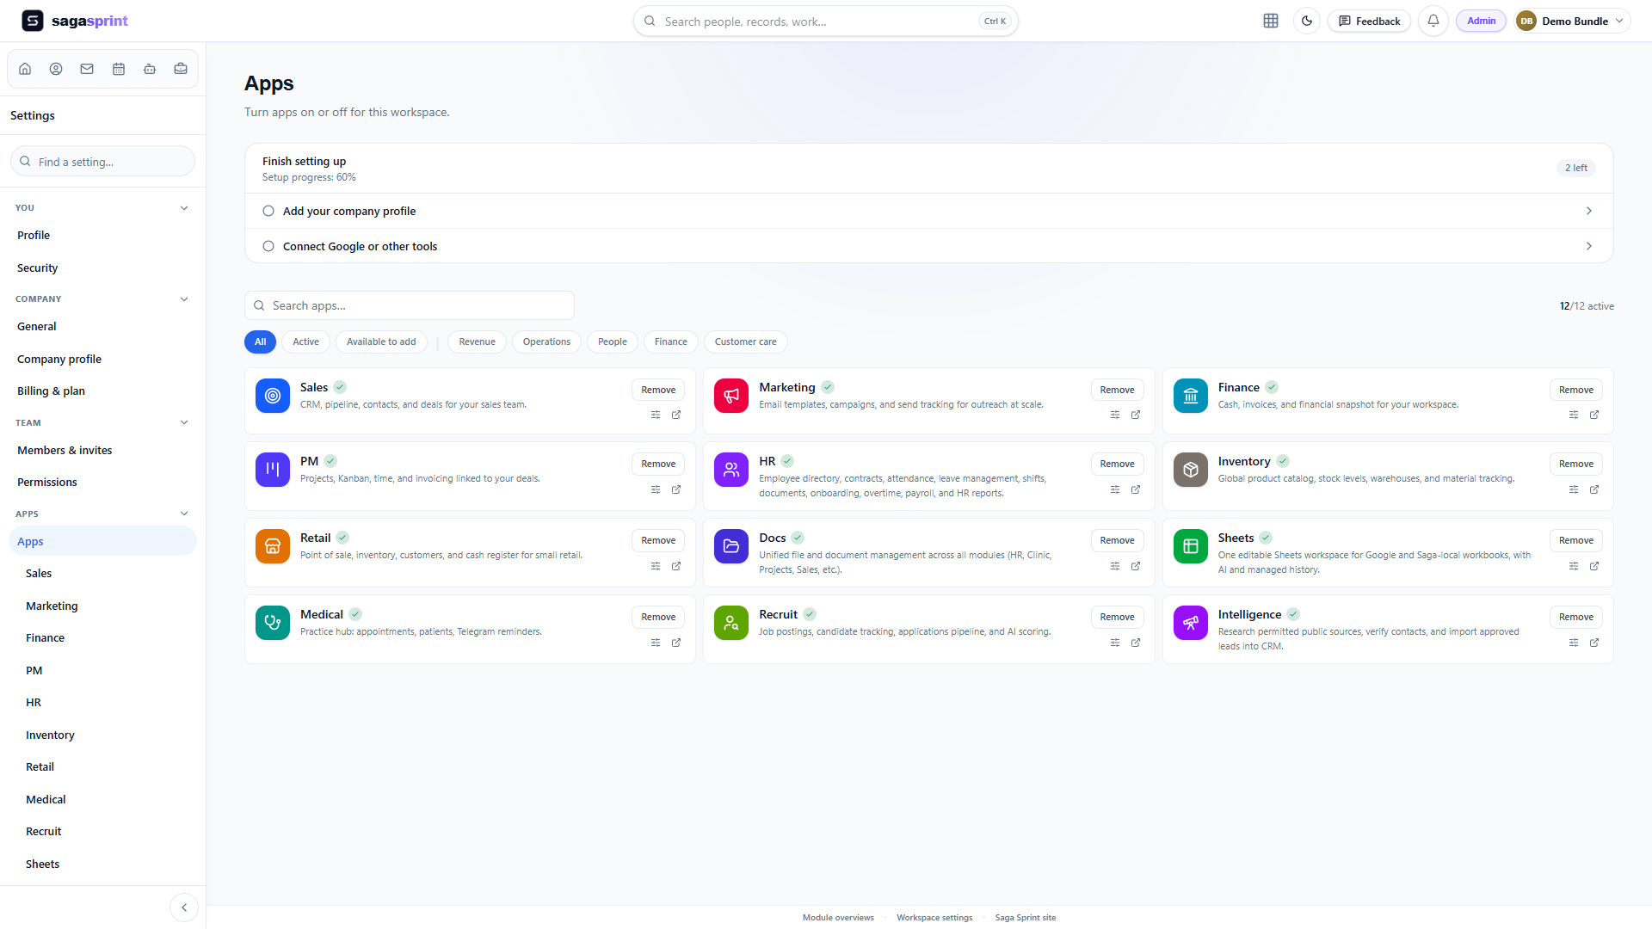The image size is (1652, 929).
Task: Select the Retail app storefront icon
Action: point(273,546)
